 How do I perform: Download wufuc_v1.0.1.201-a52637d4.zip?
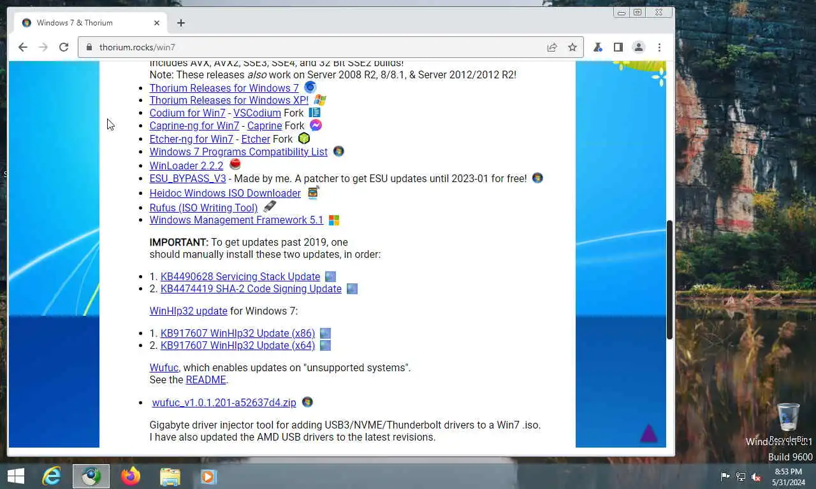pos(224,402)
